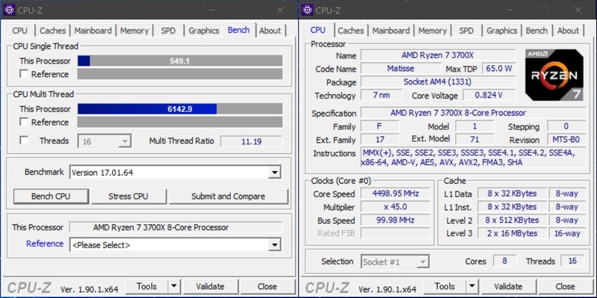This screenshot has width=597, height=298.
Task: Enable Reference checkbox under CPU Single Thread
Action: pos(24,74)
